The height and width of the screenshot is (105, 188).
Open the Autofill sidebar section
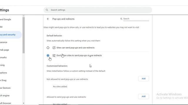pyautogui.click(x=1, y=27)
